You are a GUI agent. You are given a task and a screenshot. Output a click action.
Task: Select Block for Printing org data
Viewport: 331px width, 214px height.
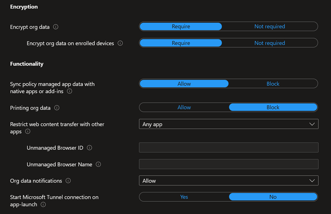[x=273, y=107]
